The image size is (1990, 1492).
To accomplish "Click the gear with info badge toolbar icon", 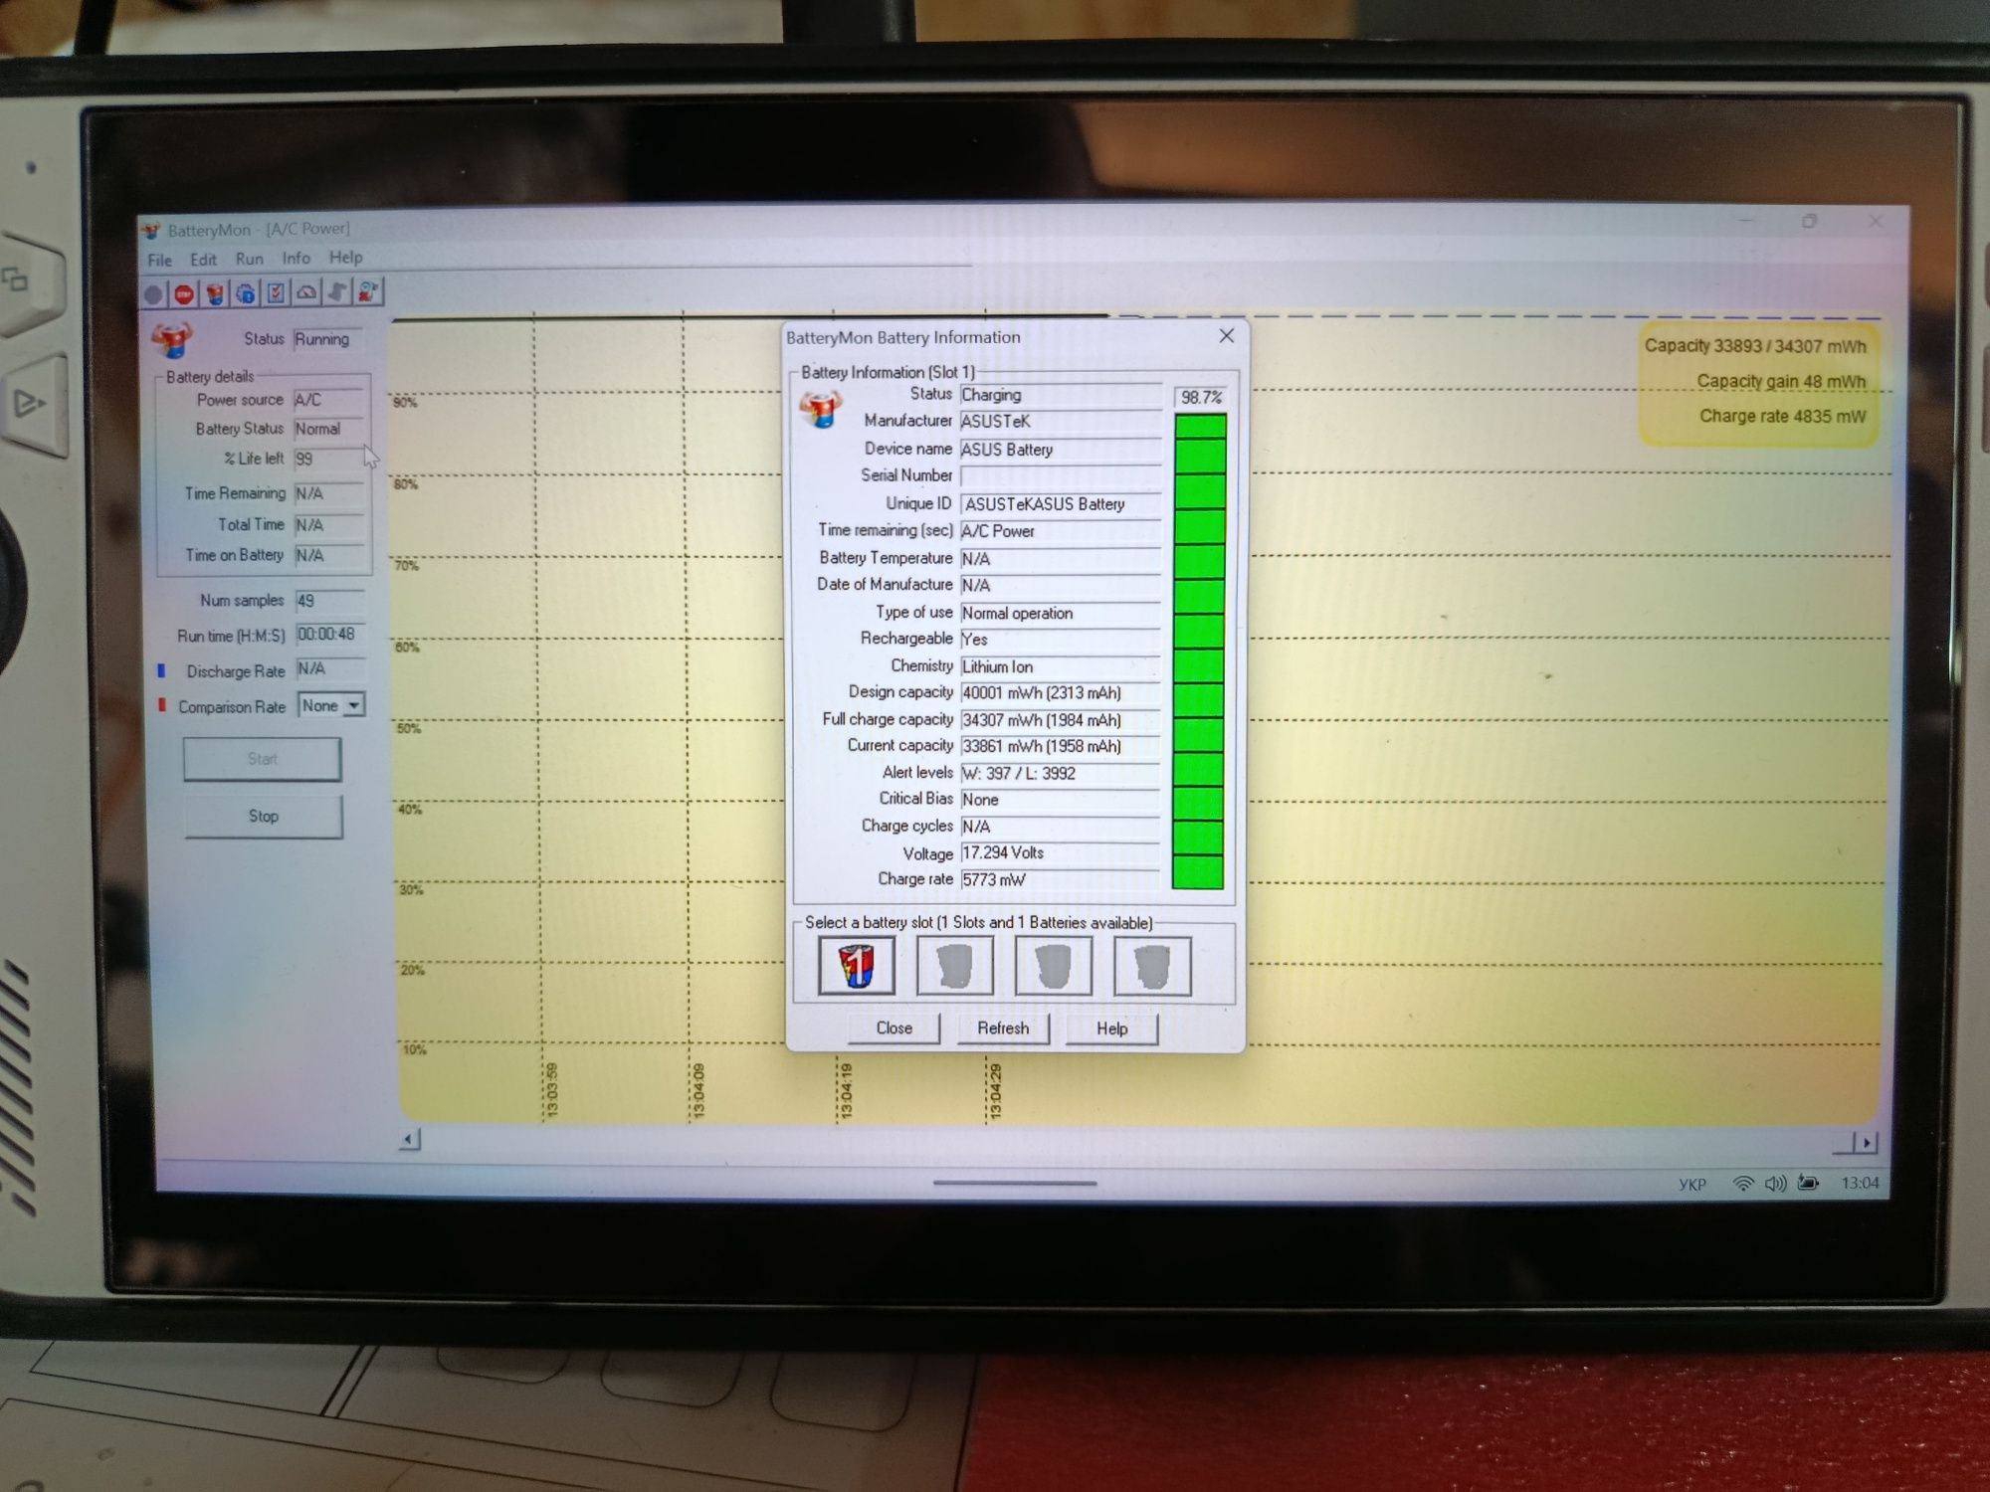I will (x=245, y=293).
